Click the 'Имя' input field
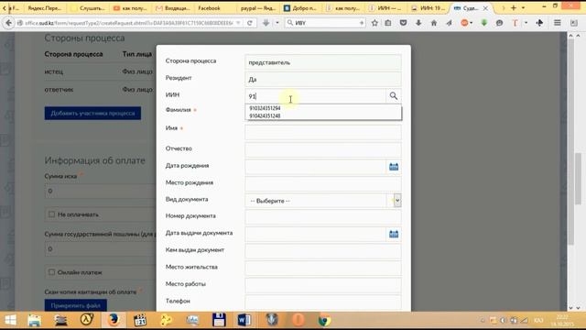586x330 pixels. click(x=323, y=132)
